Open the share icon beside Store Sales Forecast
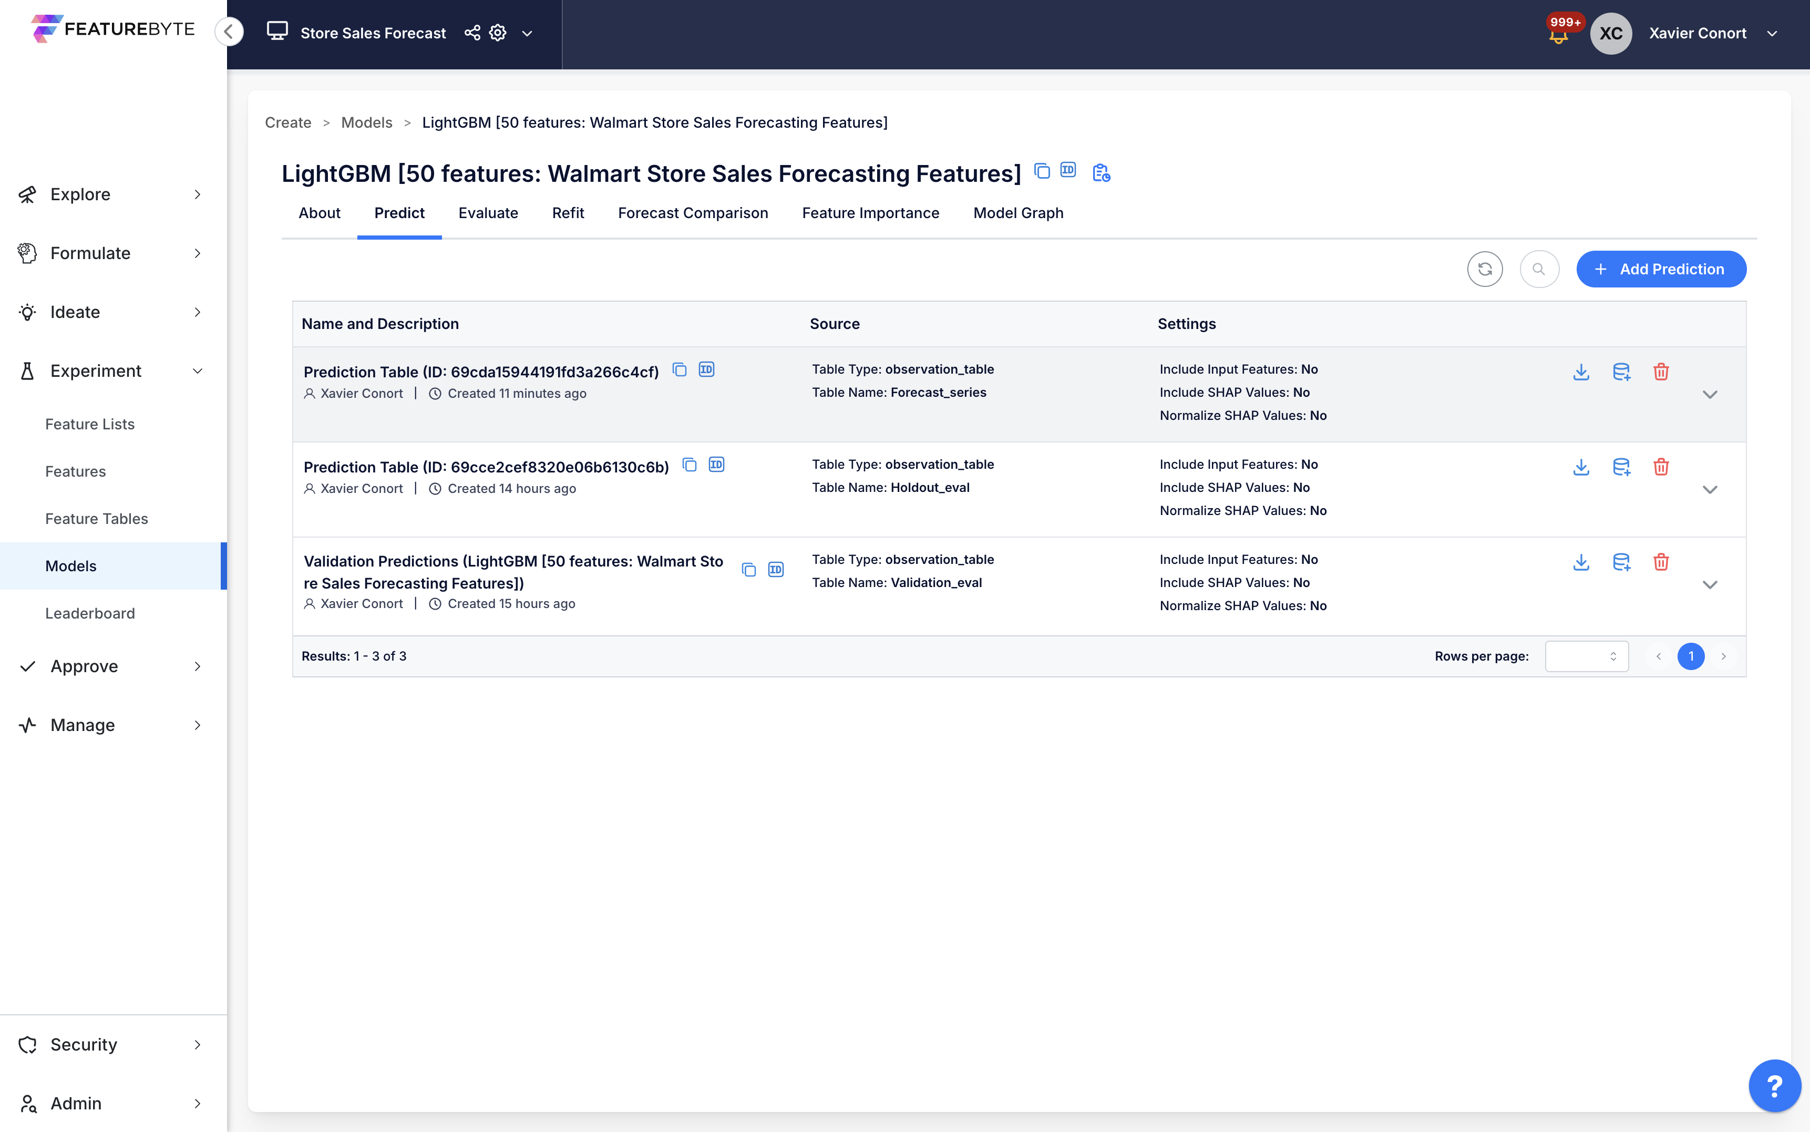 [x=472, y=33]
